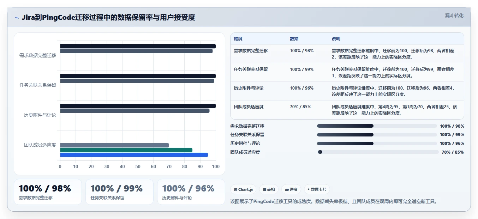Click the 需求数据完整迁移 progress bar
The height and width of the screenshot is (219, 478).
click(377, 126)
